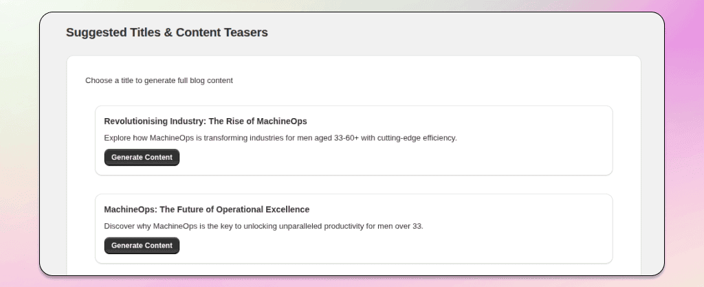Click "cutting-edge efficiency" in first teaser
Image resolution: width=704 pixels, height=287 pixels.
point(415,138)
